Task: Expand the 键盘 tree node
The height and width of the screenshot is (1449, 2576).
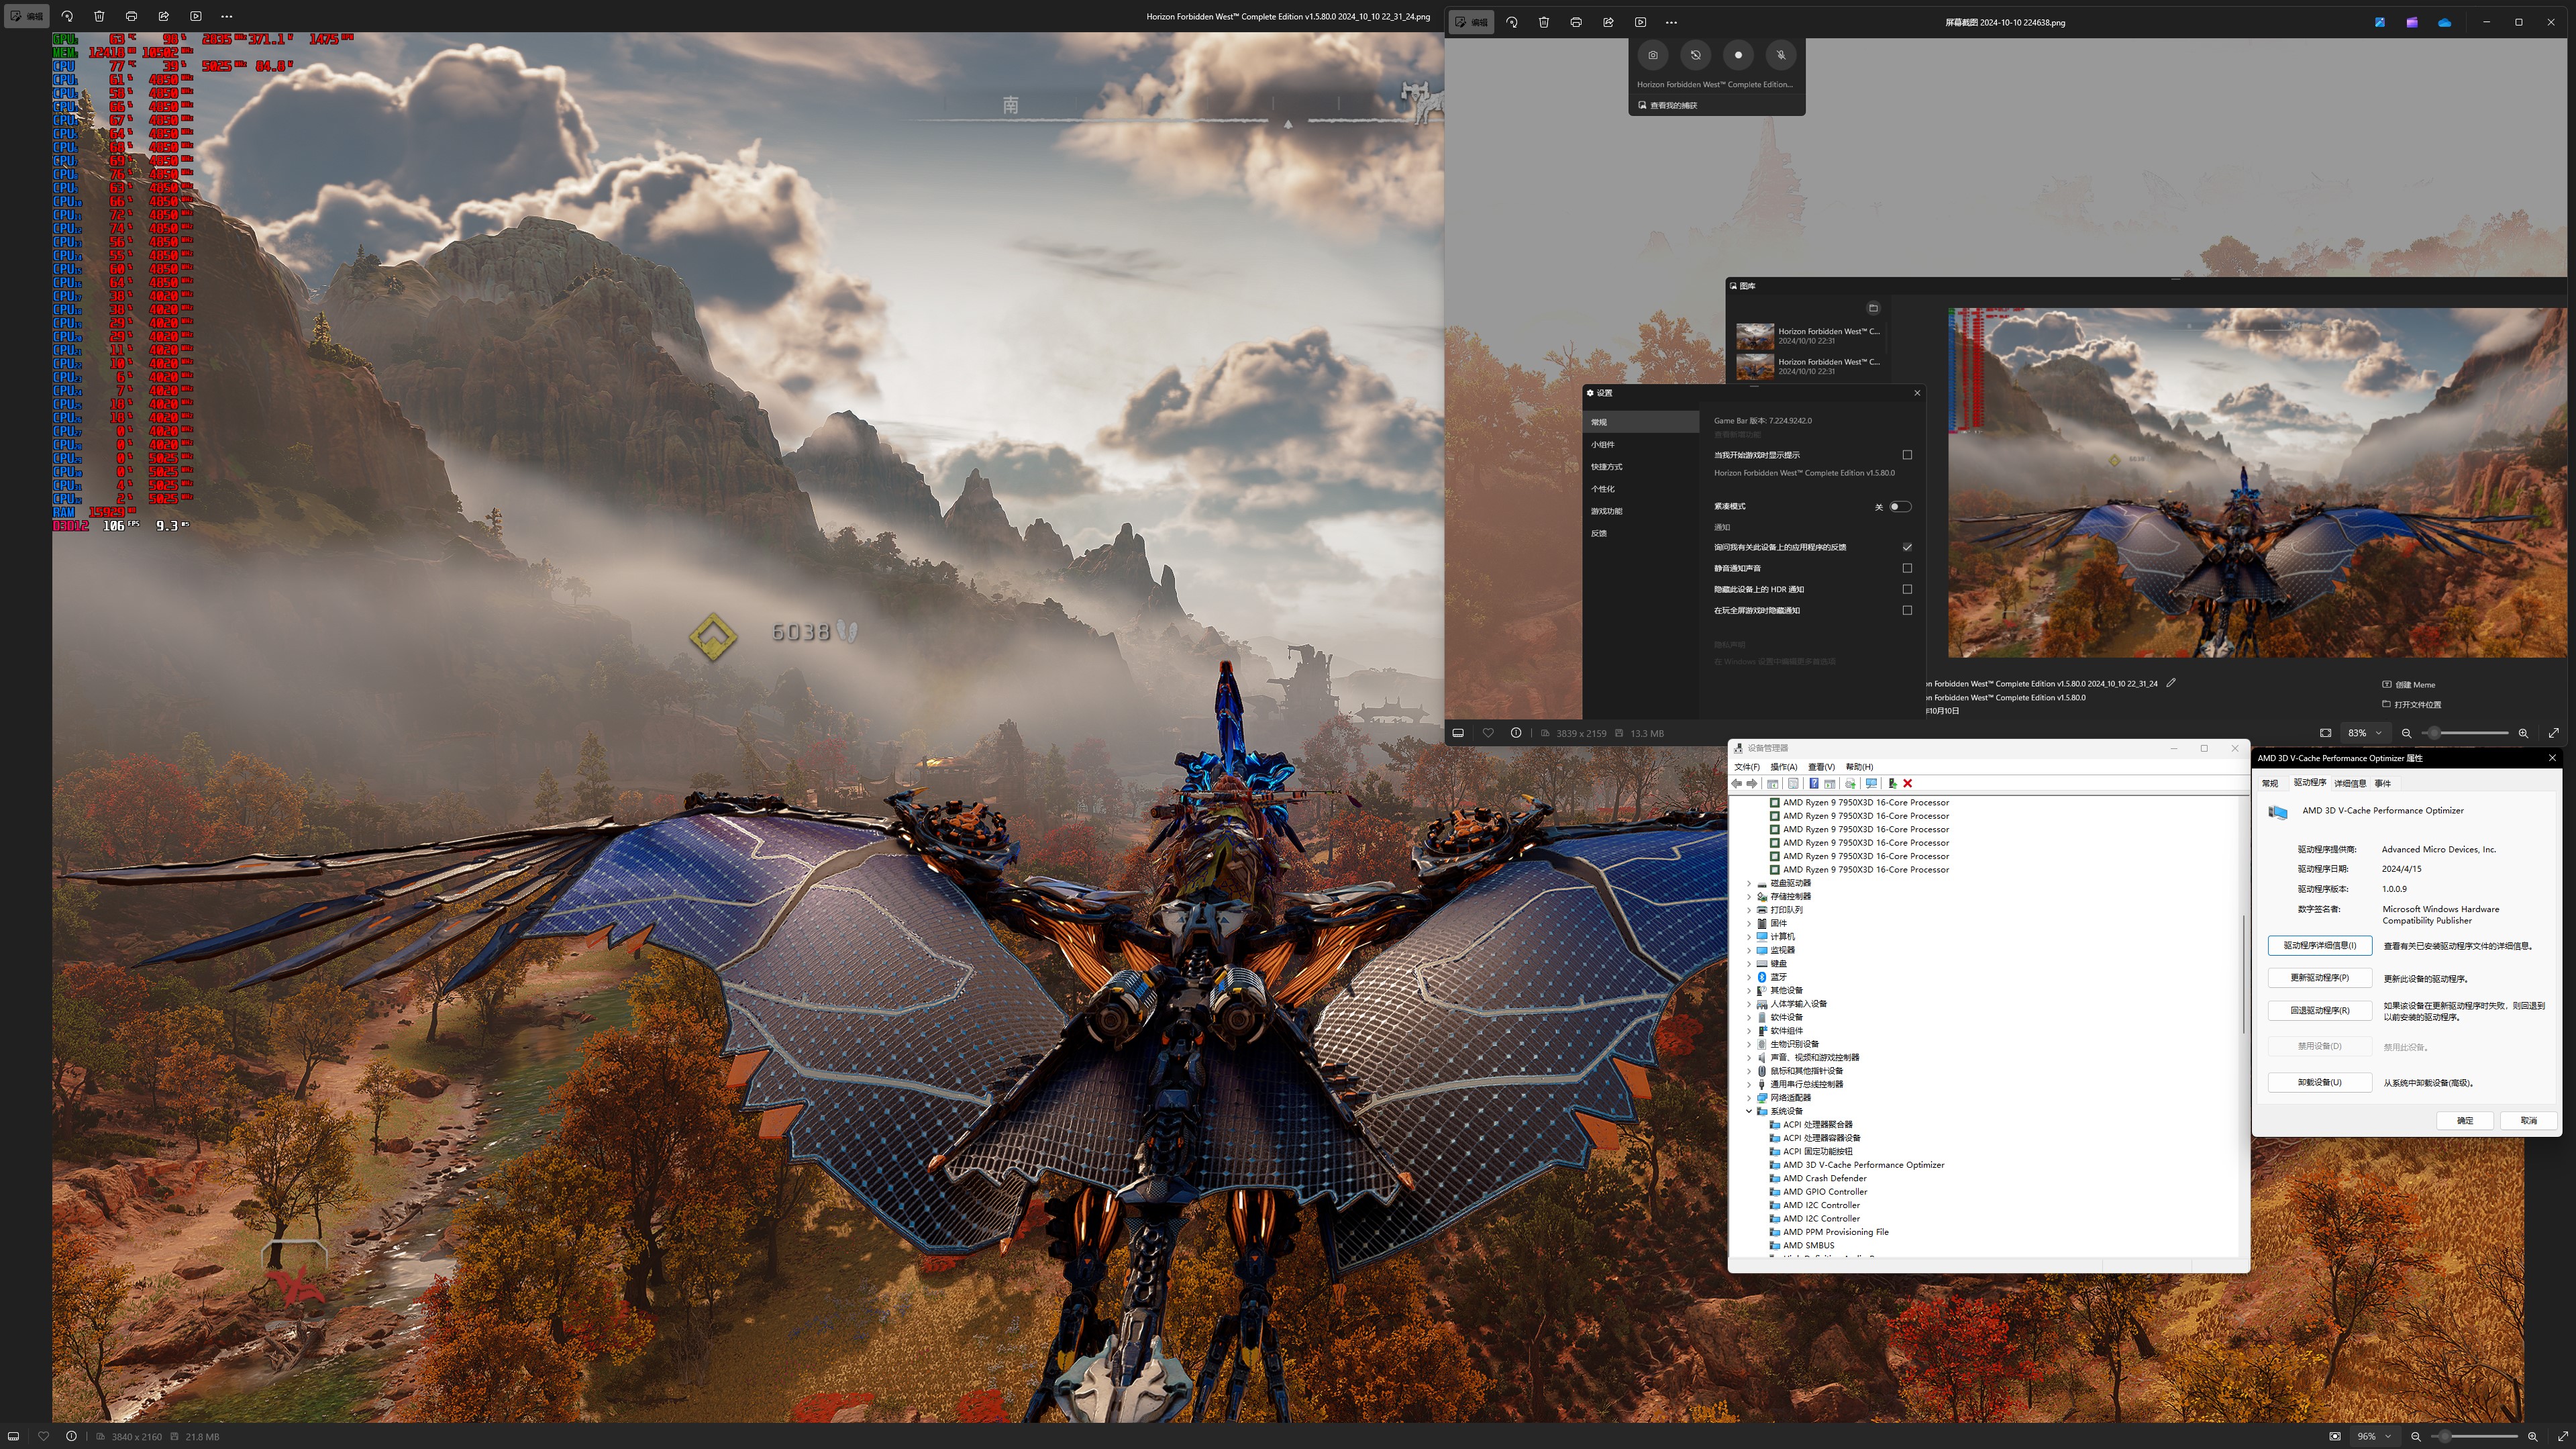Action: coord(1749,964)
